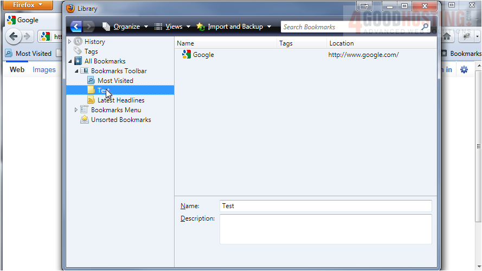Click inside the Description text box
This screenshot has height=271, width=482.
coord(325,229)
